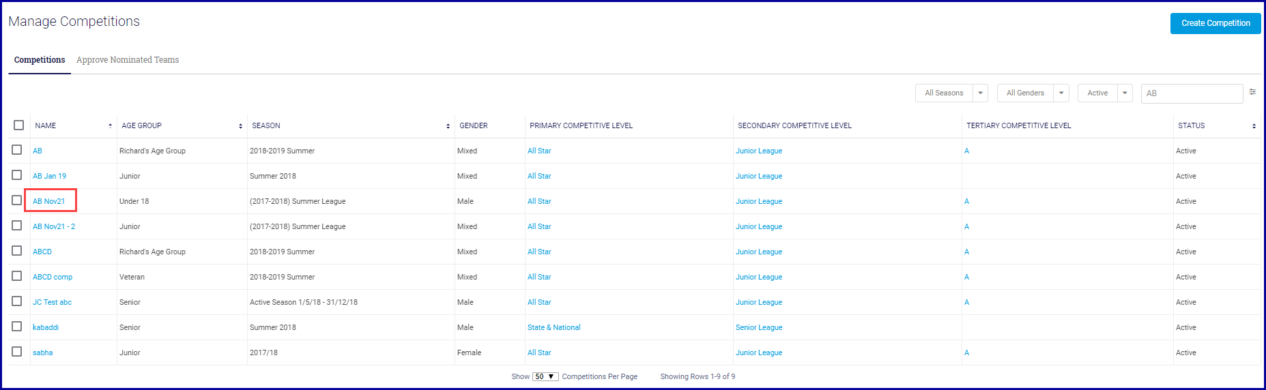Image resolution: width=1266 pixels, height=390 pixels.
Task: Open the sabha competition
Action: [43, 352]
